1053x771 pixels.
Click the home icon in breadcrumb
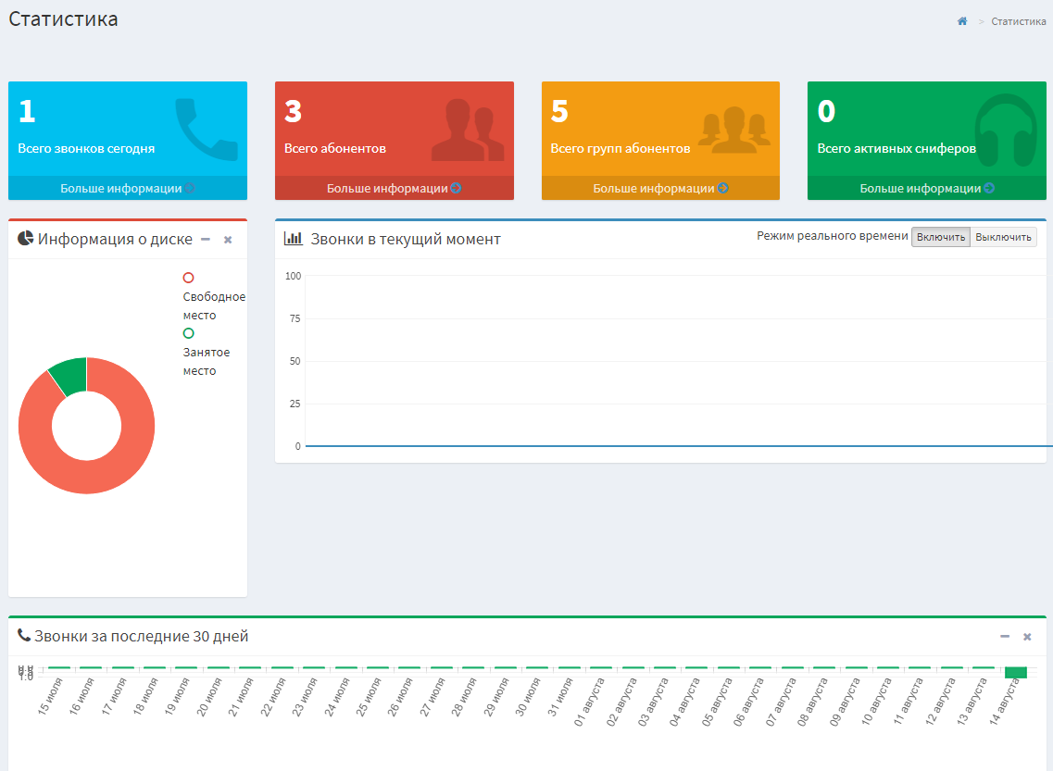962,21
